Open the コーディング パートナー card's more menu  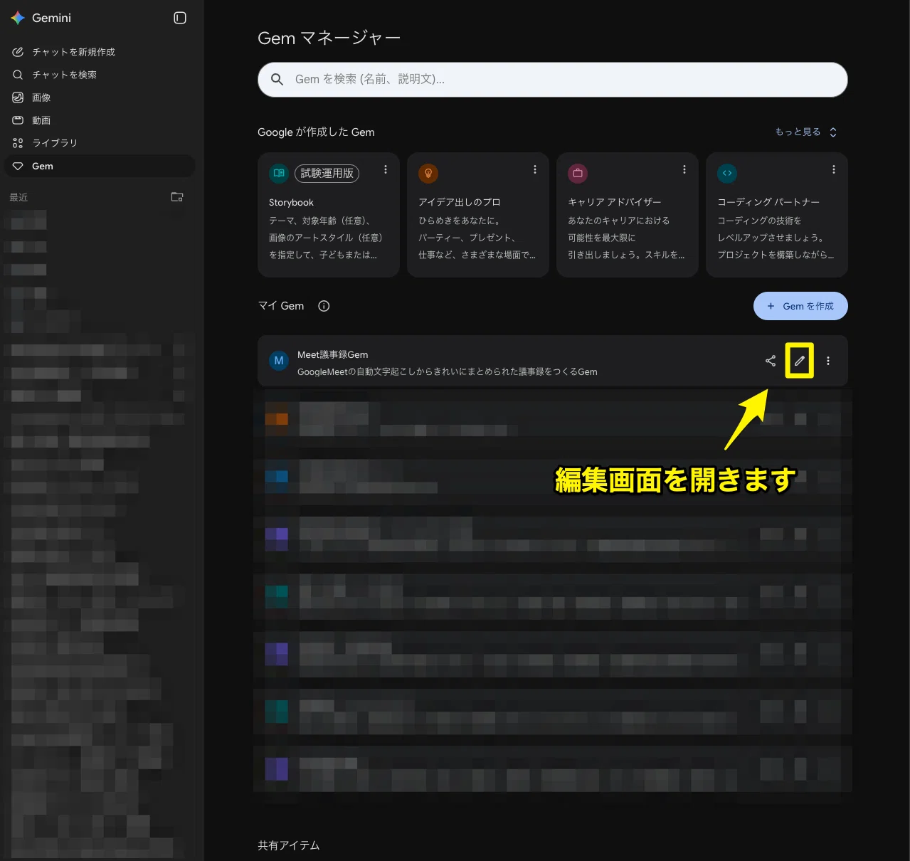[834, 169]
